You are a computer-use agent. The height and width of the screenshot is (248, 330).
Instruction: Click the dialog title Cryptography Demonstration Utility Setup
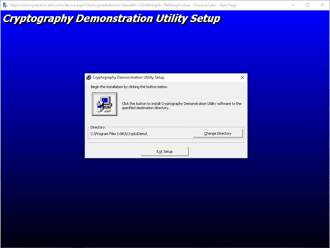[x=128, y=77]
